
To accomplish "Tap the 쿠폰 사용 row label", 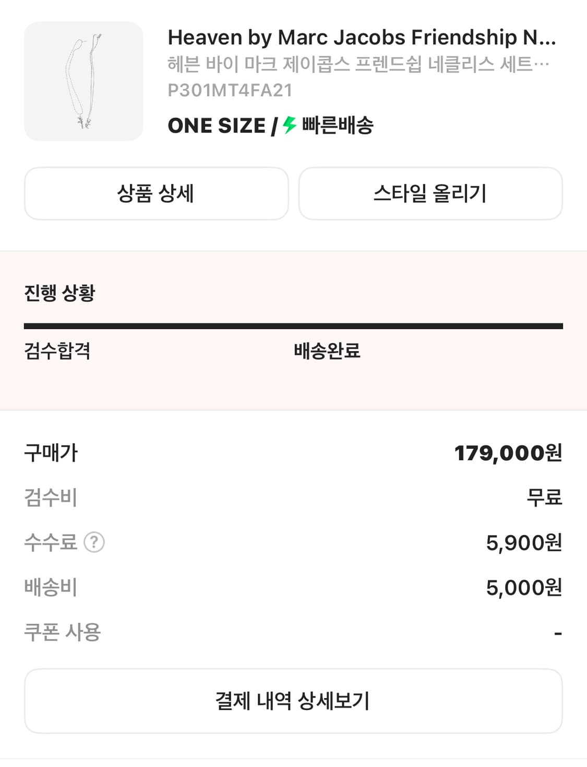I will click(63, 632).
